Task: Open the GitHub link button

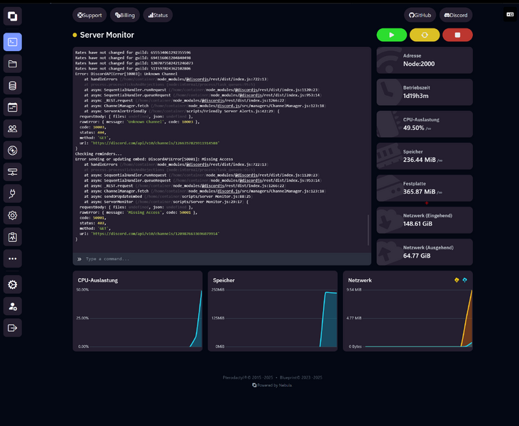Action: click(x=420, y=15)
